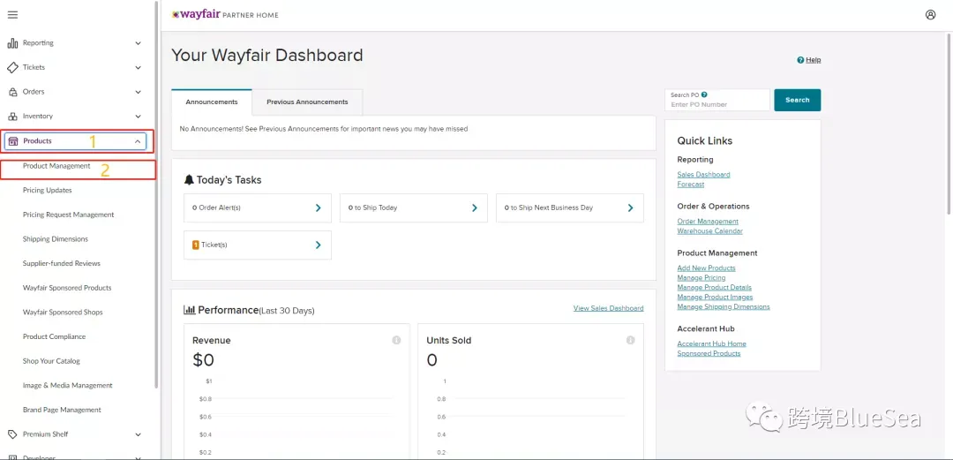
Task: Click the Reporting bar chart icon
Action: [12, 43]
